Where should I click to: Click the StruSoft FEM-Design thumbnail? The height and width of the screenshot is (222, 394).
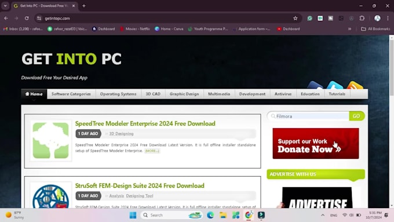coord(51,195)
